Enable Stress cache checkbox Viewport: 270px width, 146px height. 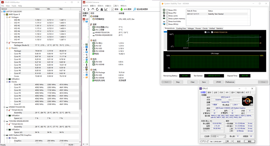[x=167, y=16]
